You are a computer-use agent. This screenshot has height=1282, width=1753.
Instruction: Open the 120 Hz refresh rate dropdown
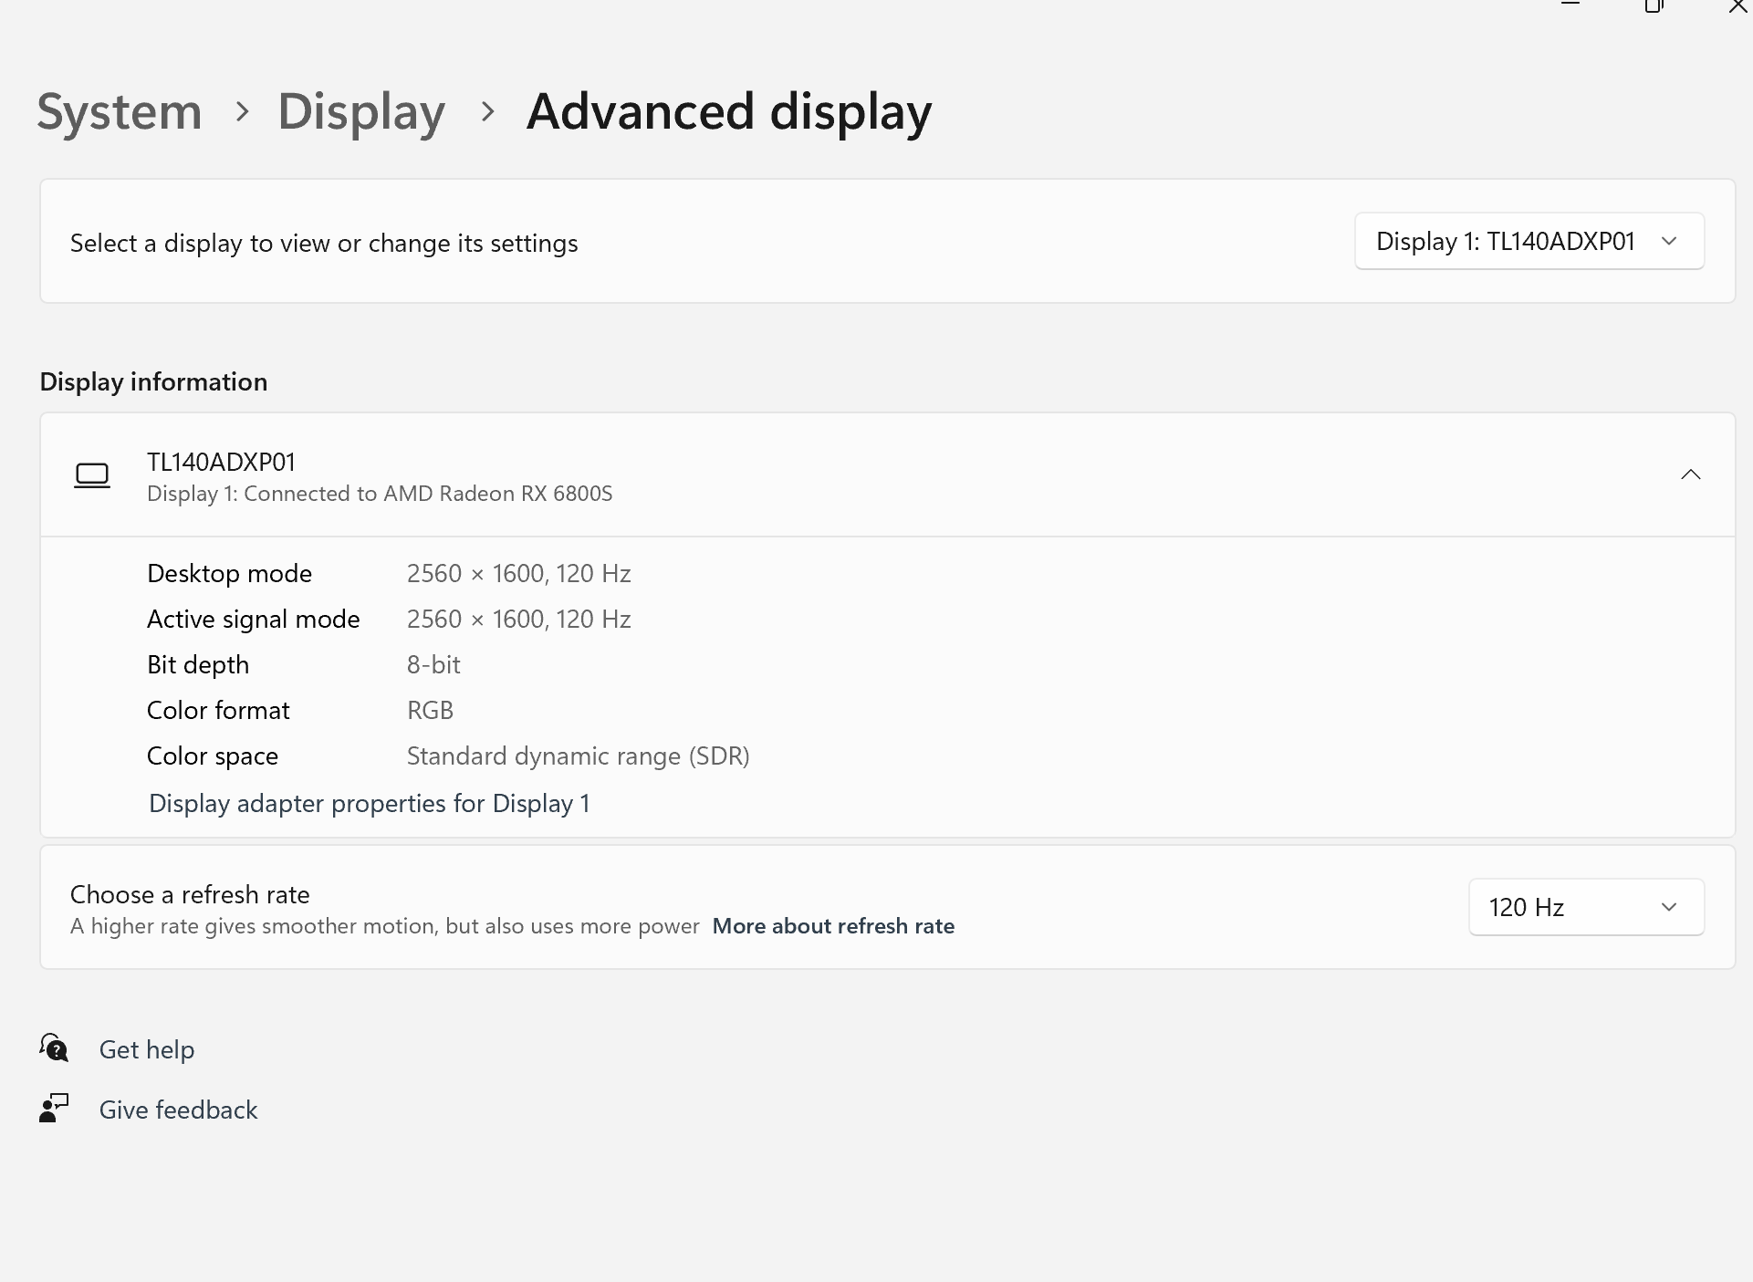click(x=1585, y=907)
